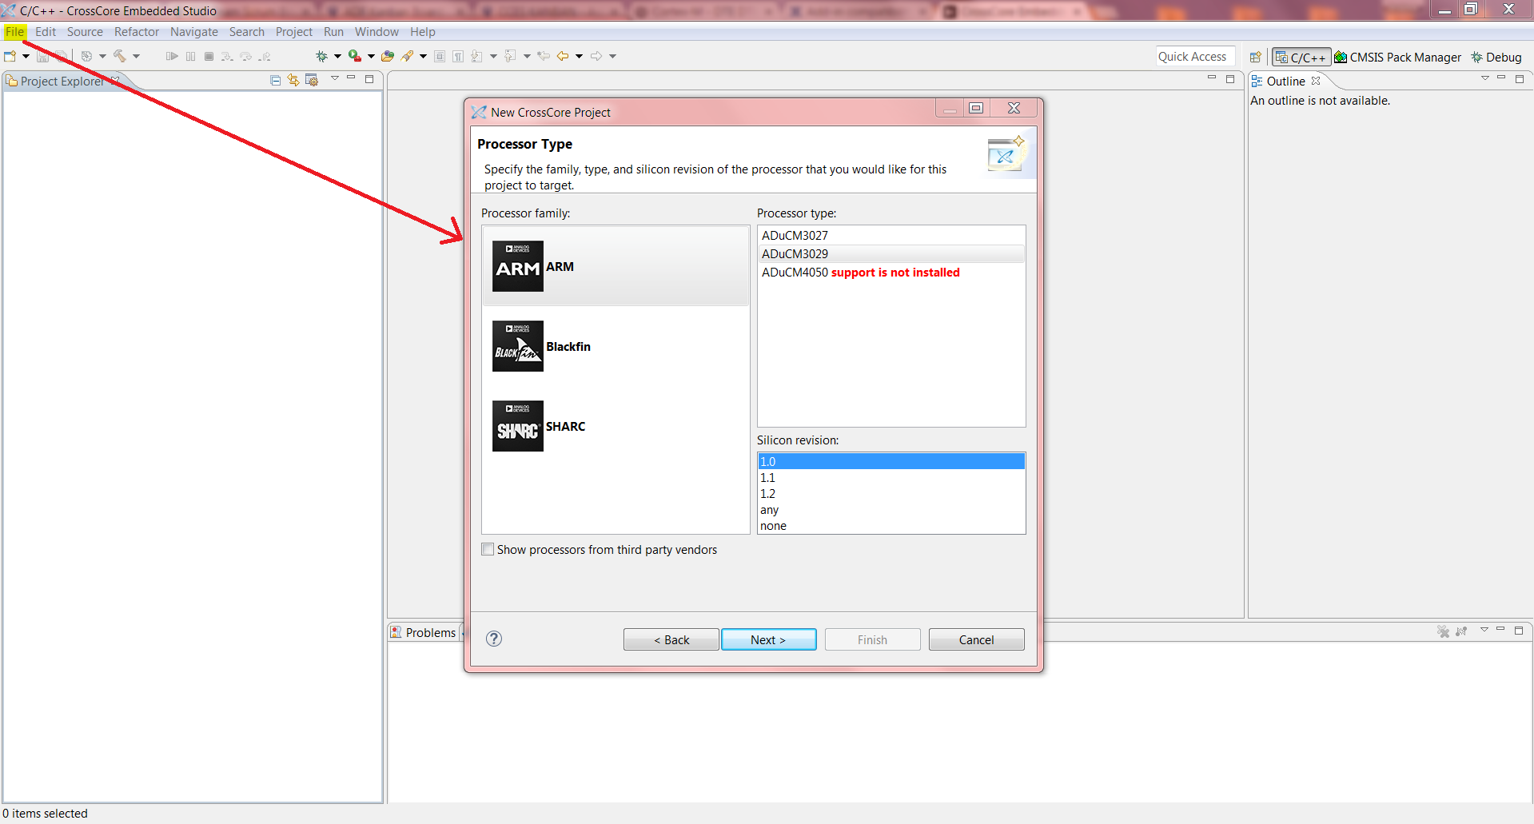Click the Suspend toolbar icon

[x=190, y=56]
